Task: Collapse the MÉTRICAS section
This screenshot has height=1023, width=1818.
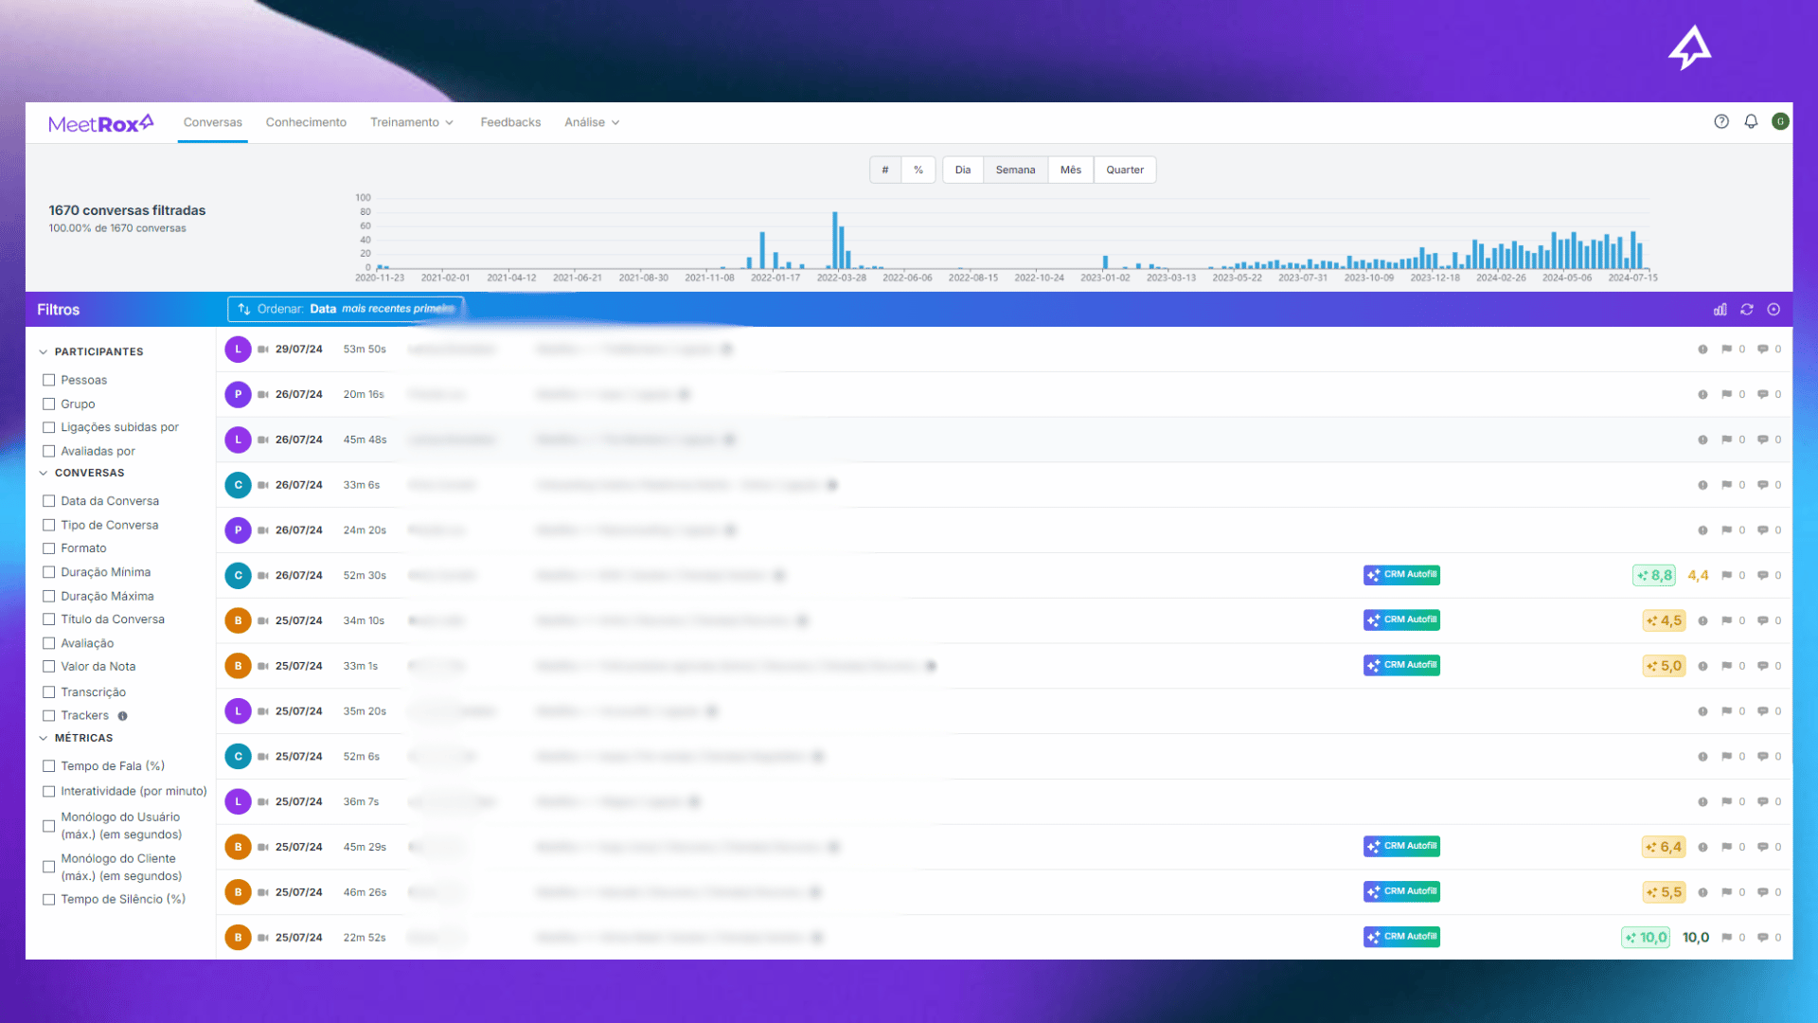Action: coord(44,738)
